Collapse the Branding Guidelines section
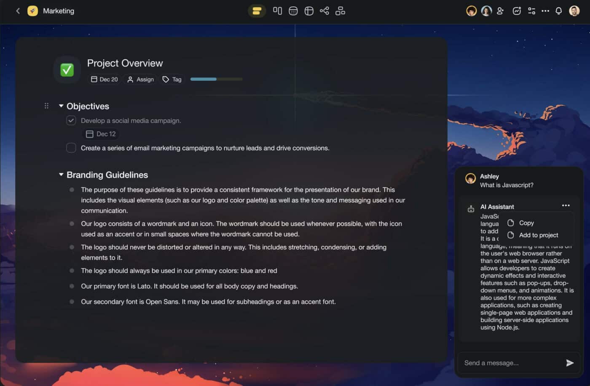This screenshot has width=590, height=386. pos(61,174)
